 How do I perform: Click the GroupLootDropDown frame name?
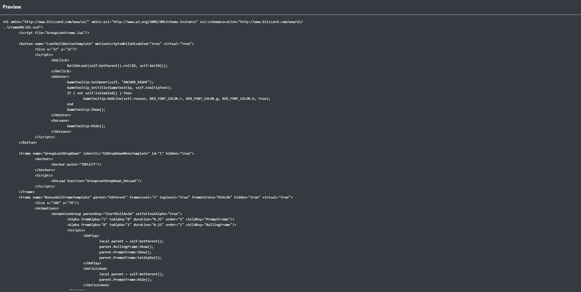click(x=63, y=154)
